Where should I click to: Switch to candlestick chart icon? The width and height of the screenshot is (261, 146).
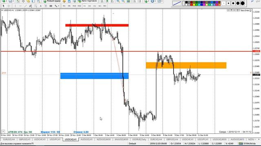coord(107,1)
